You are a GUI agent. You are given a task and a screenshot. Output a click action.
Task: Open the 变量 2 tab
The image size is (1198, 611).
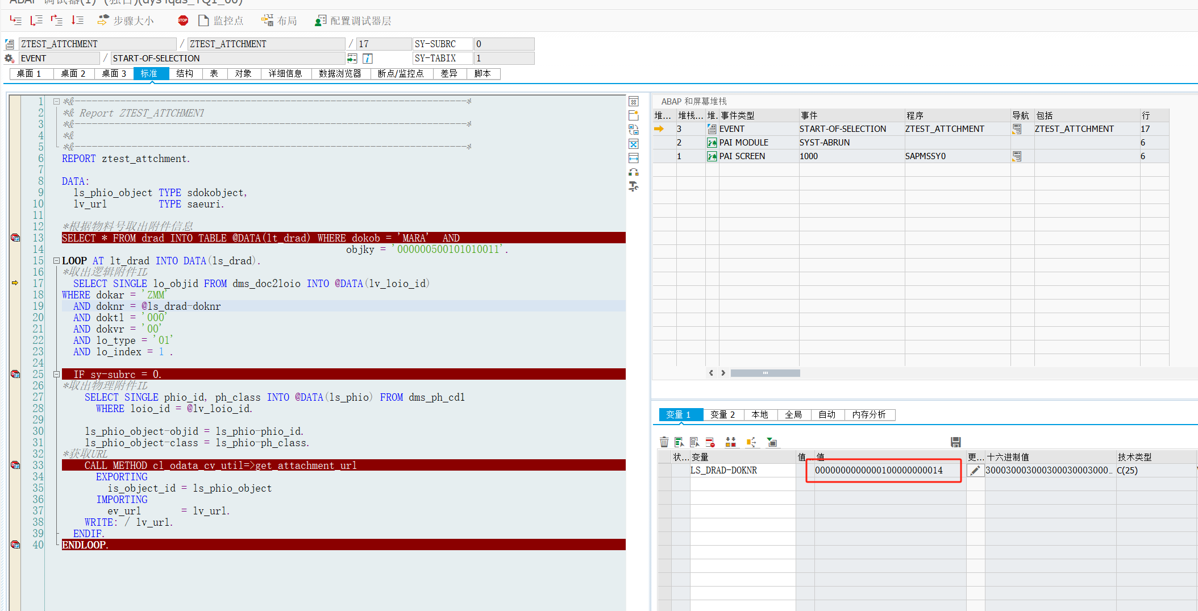point(723,414)
